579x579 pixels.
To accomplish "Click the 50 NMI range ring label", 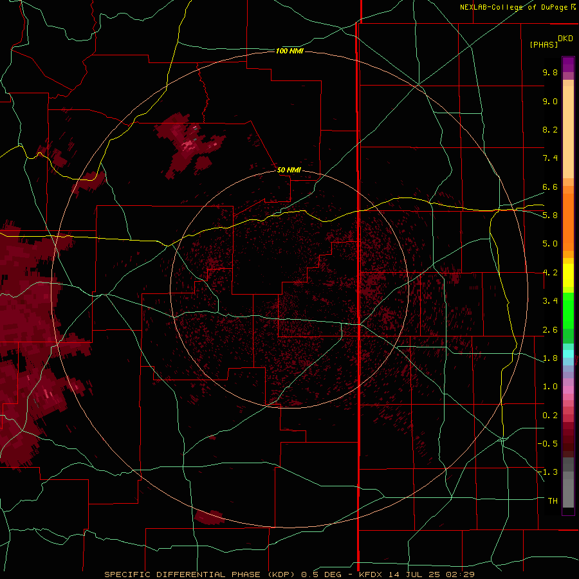I will click(x=289, y=170).
